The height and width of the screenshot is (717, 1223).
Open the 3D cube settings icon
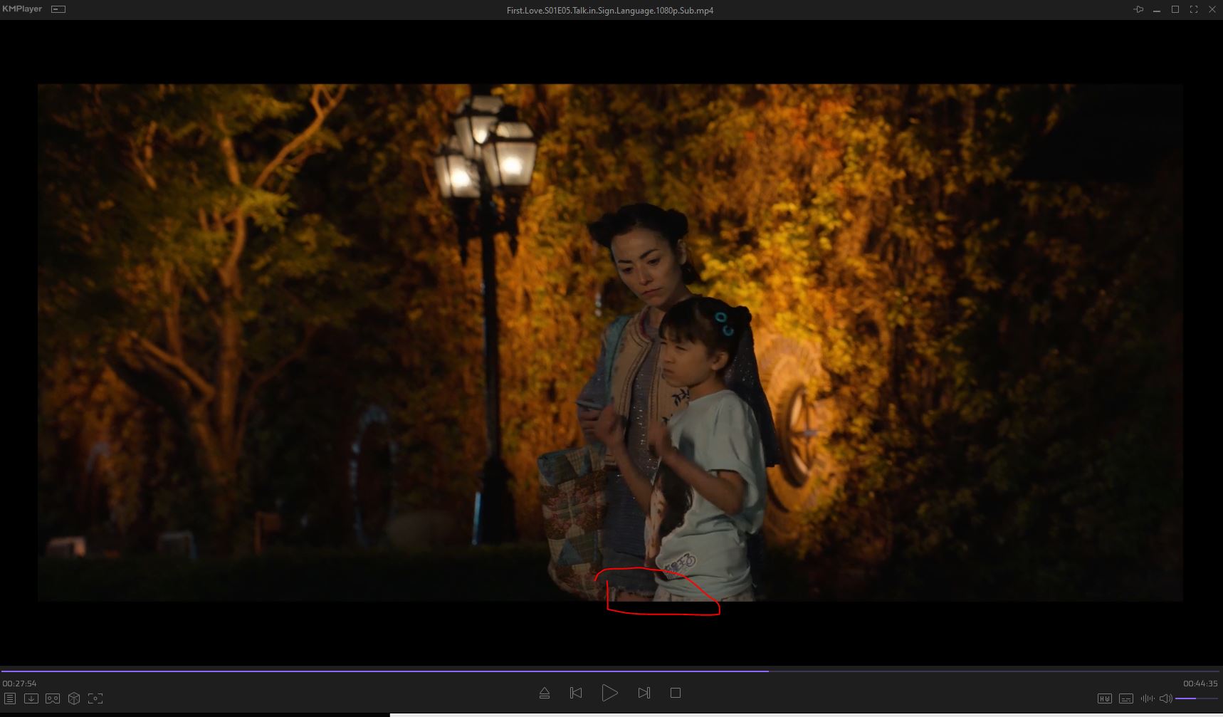[x=74, y=698]
